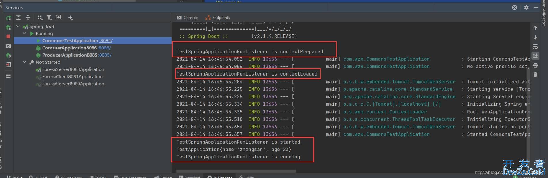Click the horizontal console scrollbar
The image size is (548, 178).
point(236,171)
